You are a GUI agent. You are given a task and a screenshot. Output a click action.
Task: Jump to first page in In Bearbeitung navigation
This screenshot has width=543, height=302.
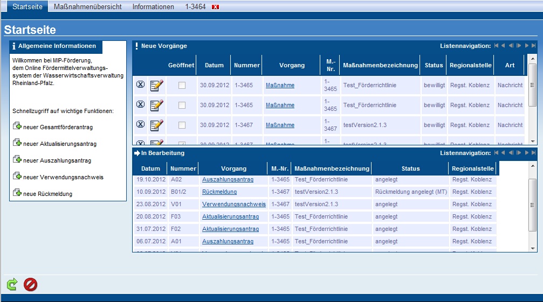click(496, 153)
